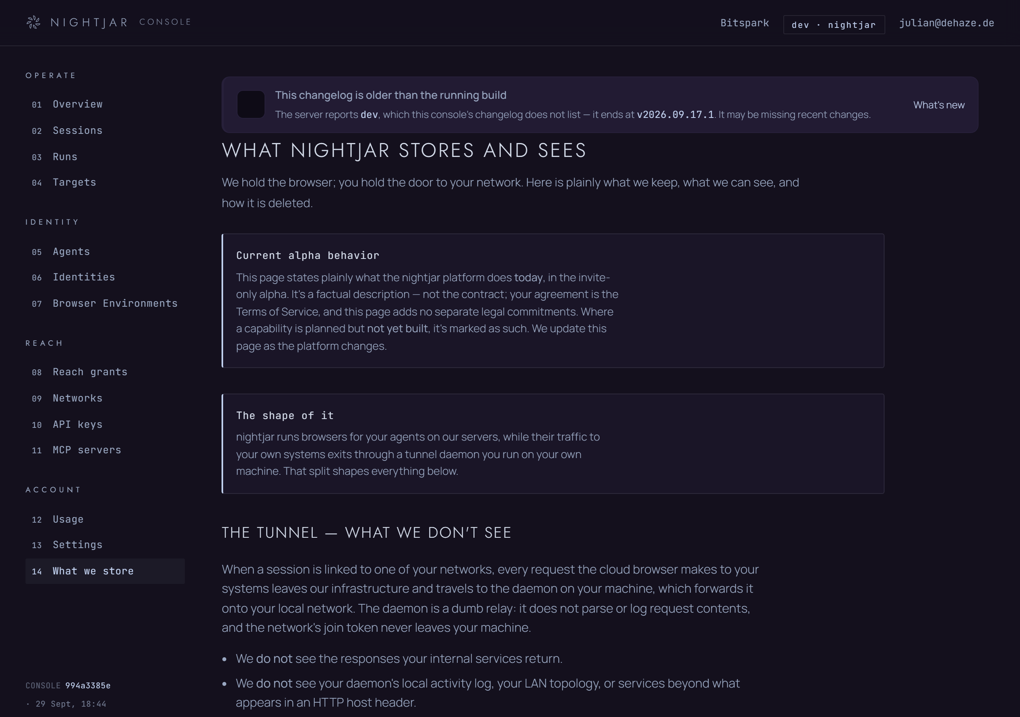Click 'THE TUNNEL — WHAT WE DON'T SEE' heading
The width and height of the screenshot is (1020, 717).
367,533
